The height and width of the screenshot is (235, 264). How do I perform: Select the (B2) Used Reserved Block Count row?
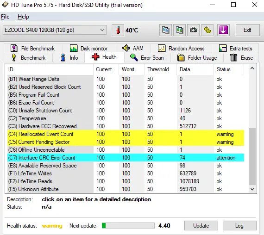pyautogui.click(x=126, y=87)
